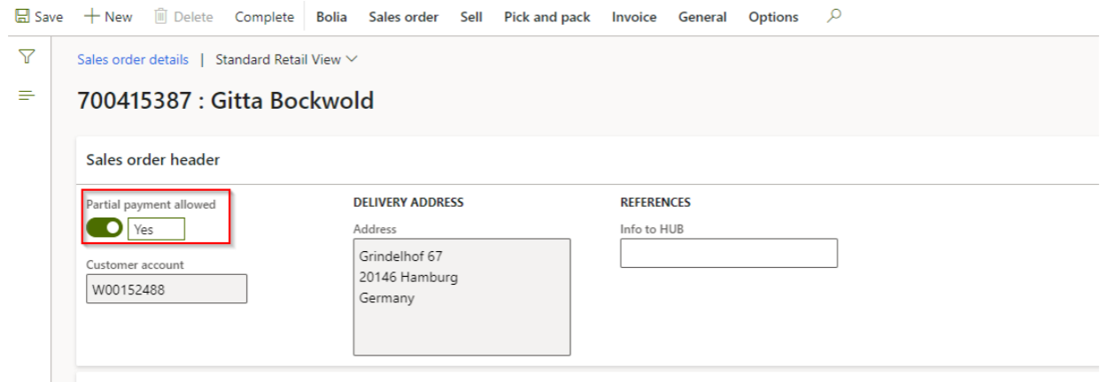Viewport: 1108px width, 382px height.
Task: Click the Complete button
Action: tap(264, 17)
